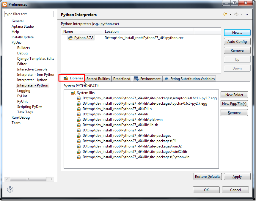Open Debug under PyDev
This screenshot has height=201, width=256.
pos(22,53)
